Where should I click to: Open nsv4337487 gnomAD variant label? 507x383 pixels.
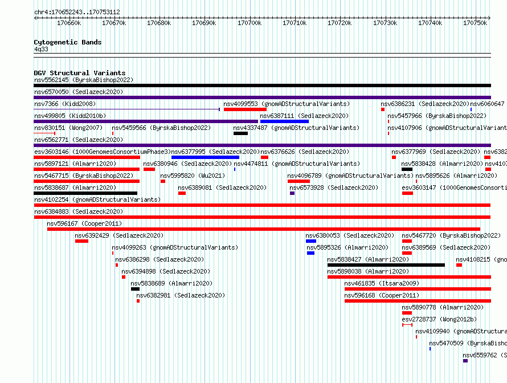click(x=296, y=128)
